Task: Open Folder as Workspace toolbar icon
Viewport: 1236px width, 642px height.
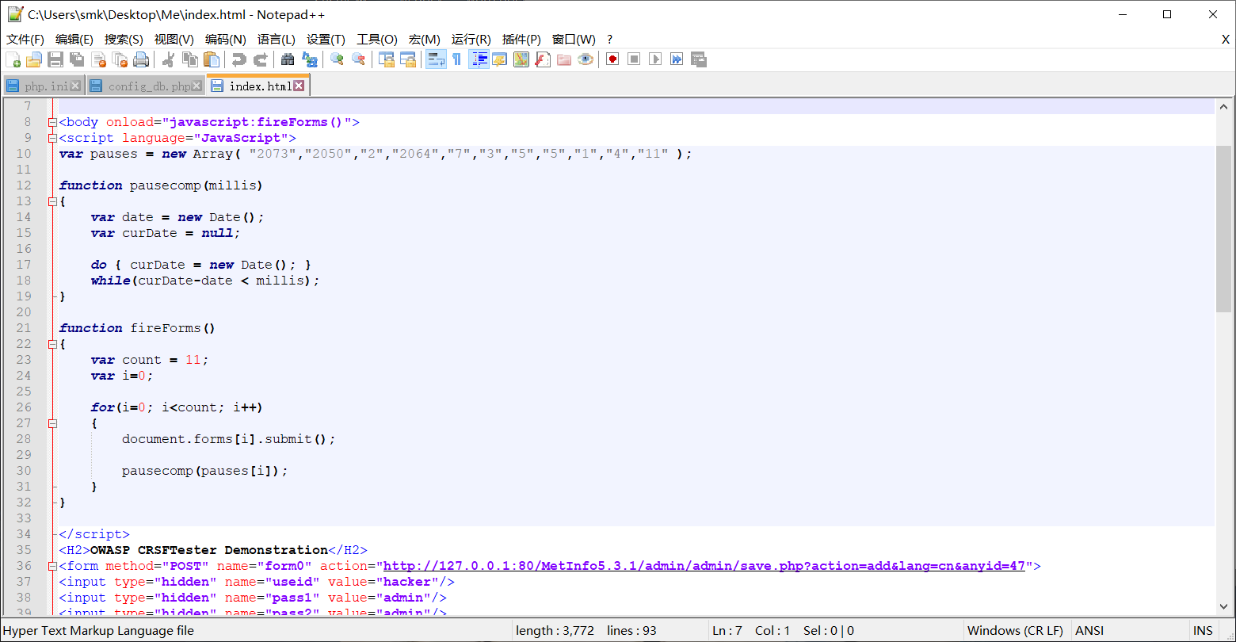Action: 564,59
